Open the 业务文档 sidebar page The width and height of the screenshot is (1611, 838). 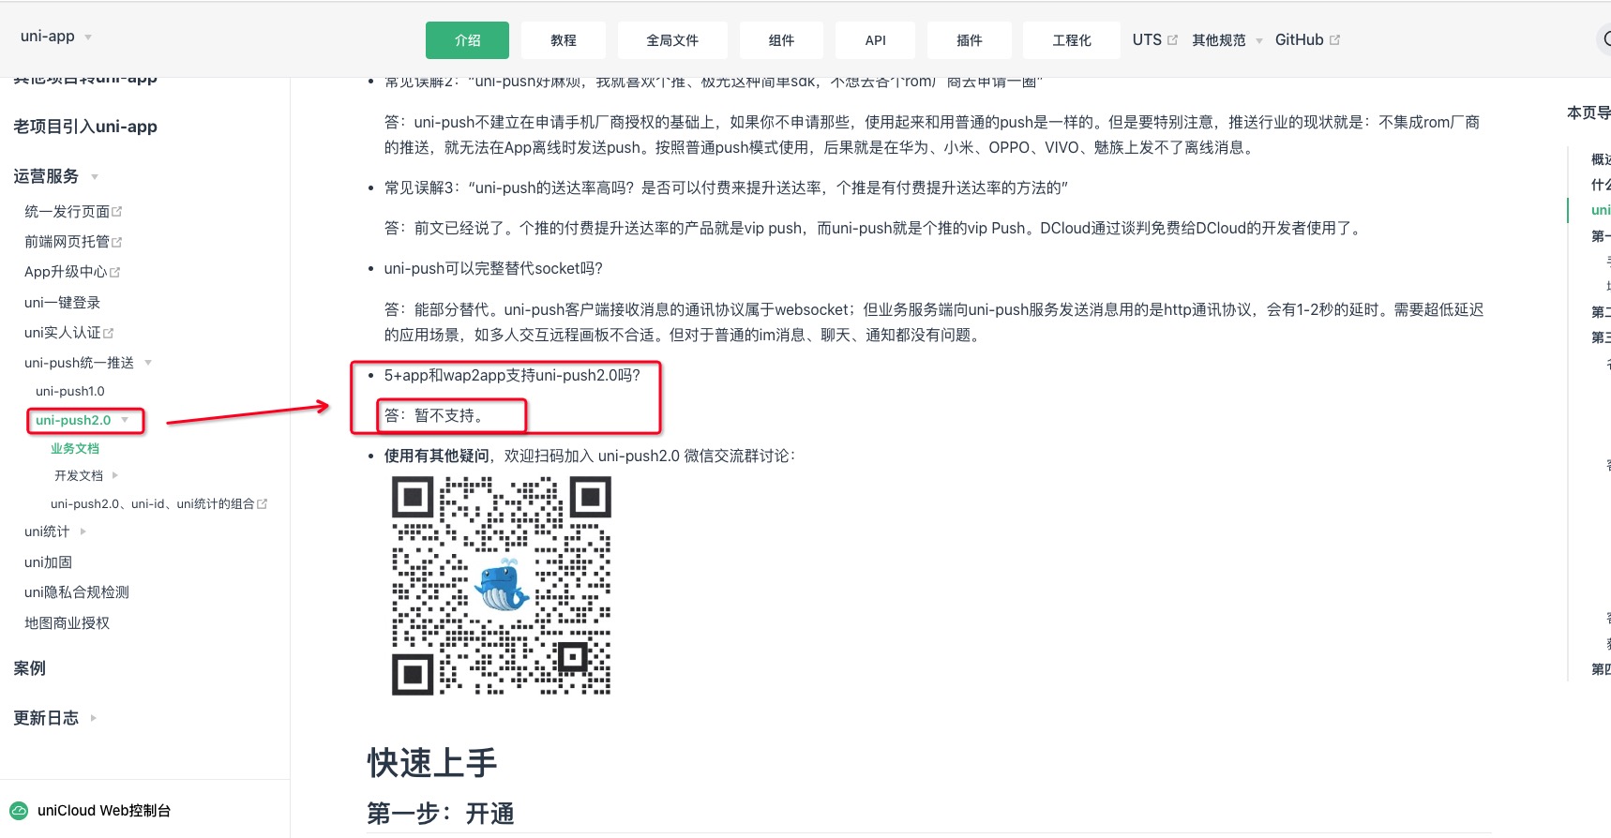[x=75, y=449]
